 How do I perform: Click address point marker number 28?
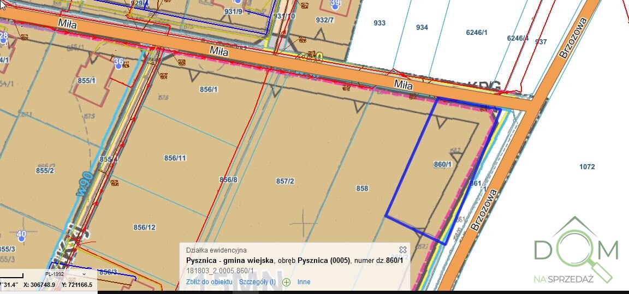tap(4, 37)
